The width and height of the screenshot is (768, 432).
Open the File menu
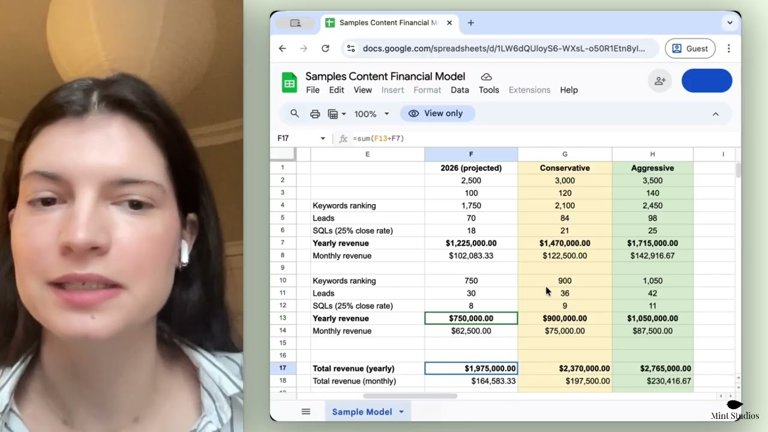coord(313,90)
